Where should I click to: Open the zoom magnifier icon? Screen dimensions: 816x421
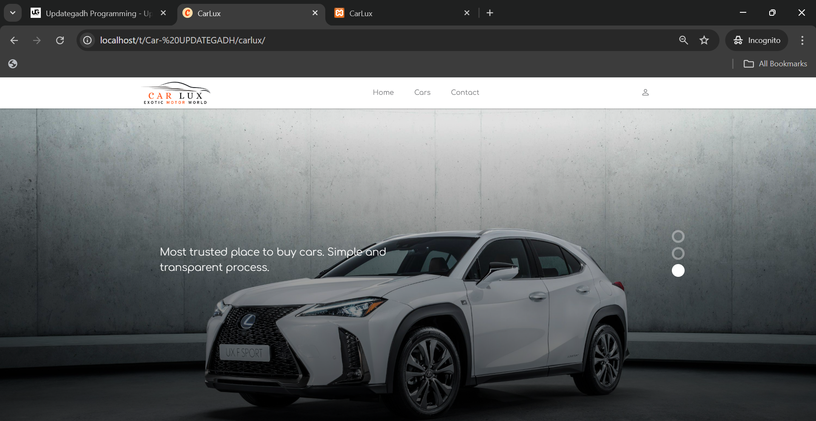pyautogui.click(x=683, y=40)
